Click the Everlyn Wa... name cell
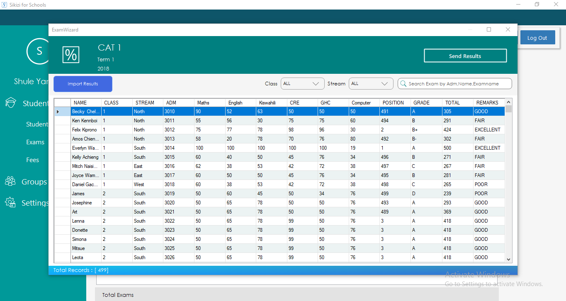This screenshot has width=566, height=301. [x=86, y=148]
